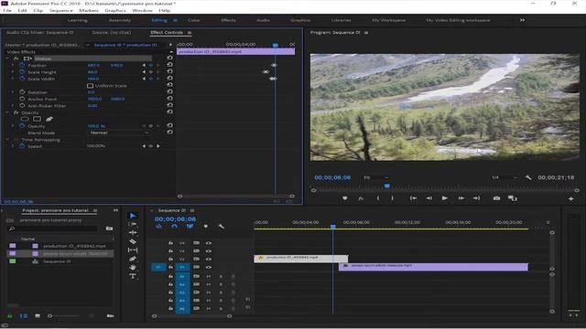Image resolution: width=586 pixels, height=329 pixels.
Task: Toggle Scale Height animation stopwatch
Action: point(22,72)
